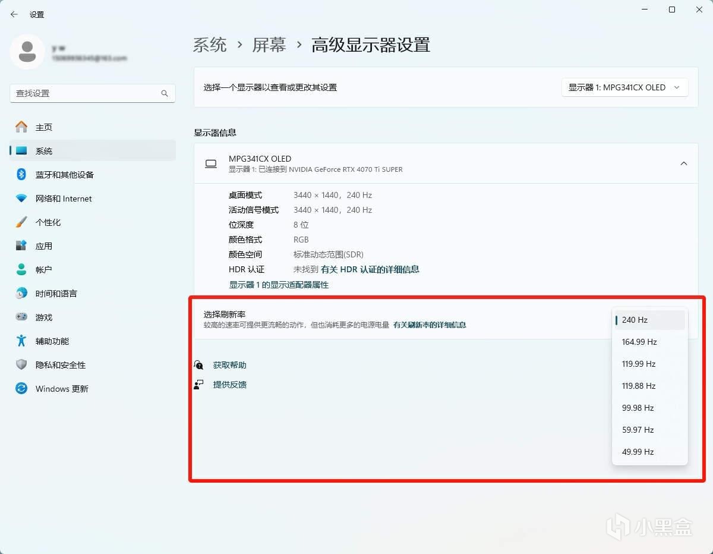This screenshot has width=713, height=554.
Task: Click the back arrow in the title bar
Action: [x=14, y=14]
